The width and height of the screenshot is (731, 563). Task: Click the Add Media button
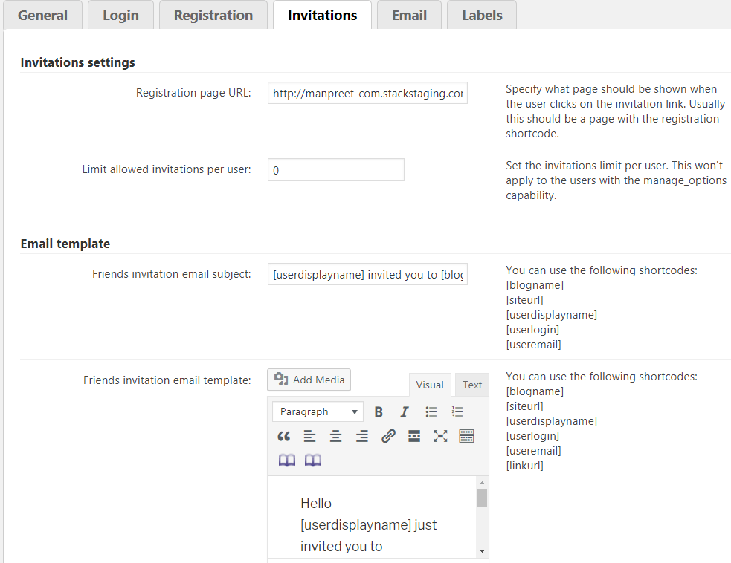[309, 380]
